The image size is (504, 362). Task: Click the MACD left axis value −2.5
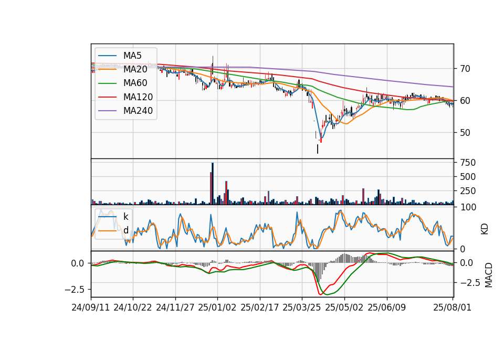[x=74, y=290]
